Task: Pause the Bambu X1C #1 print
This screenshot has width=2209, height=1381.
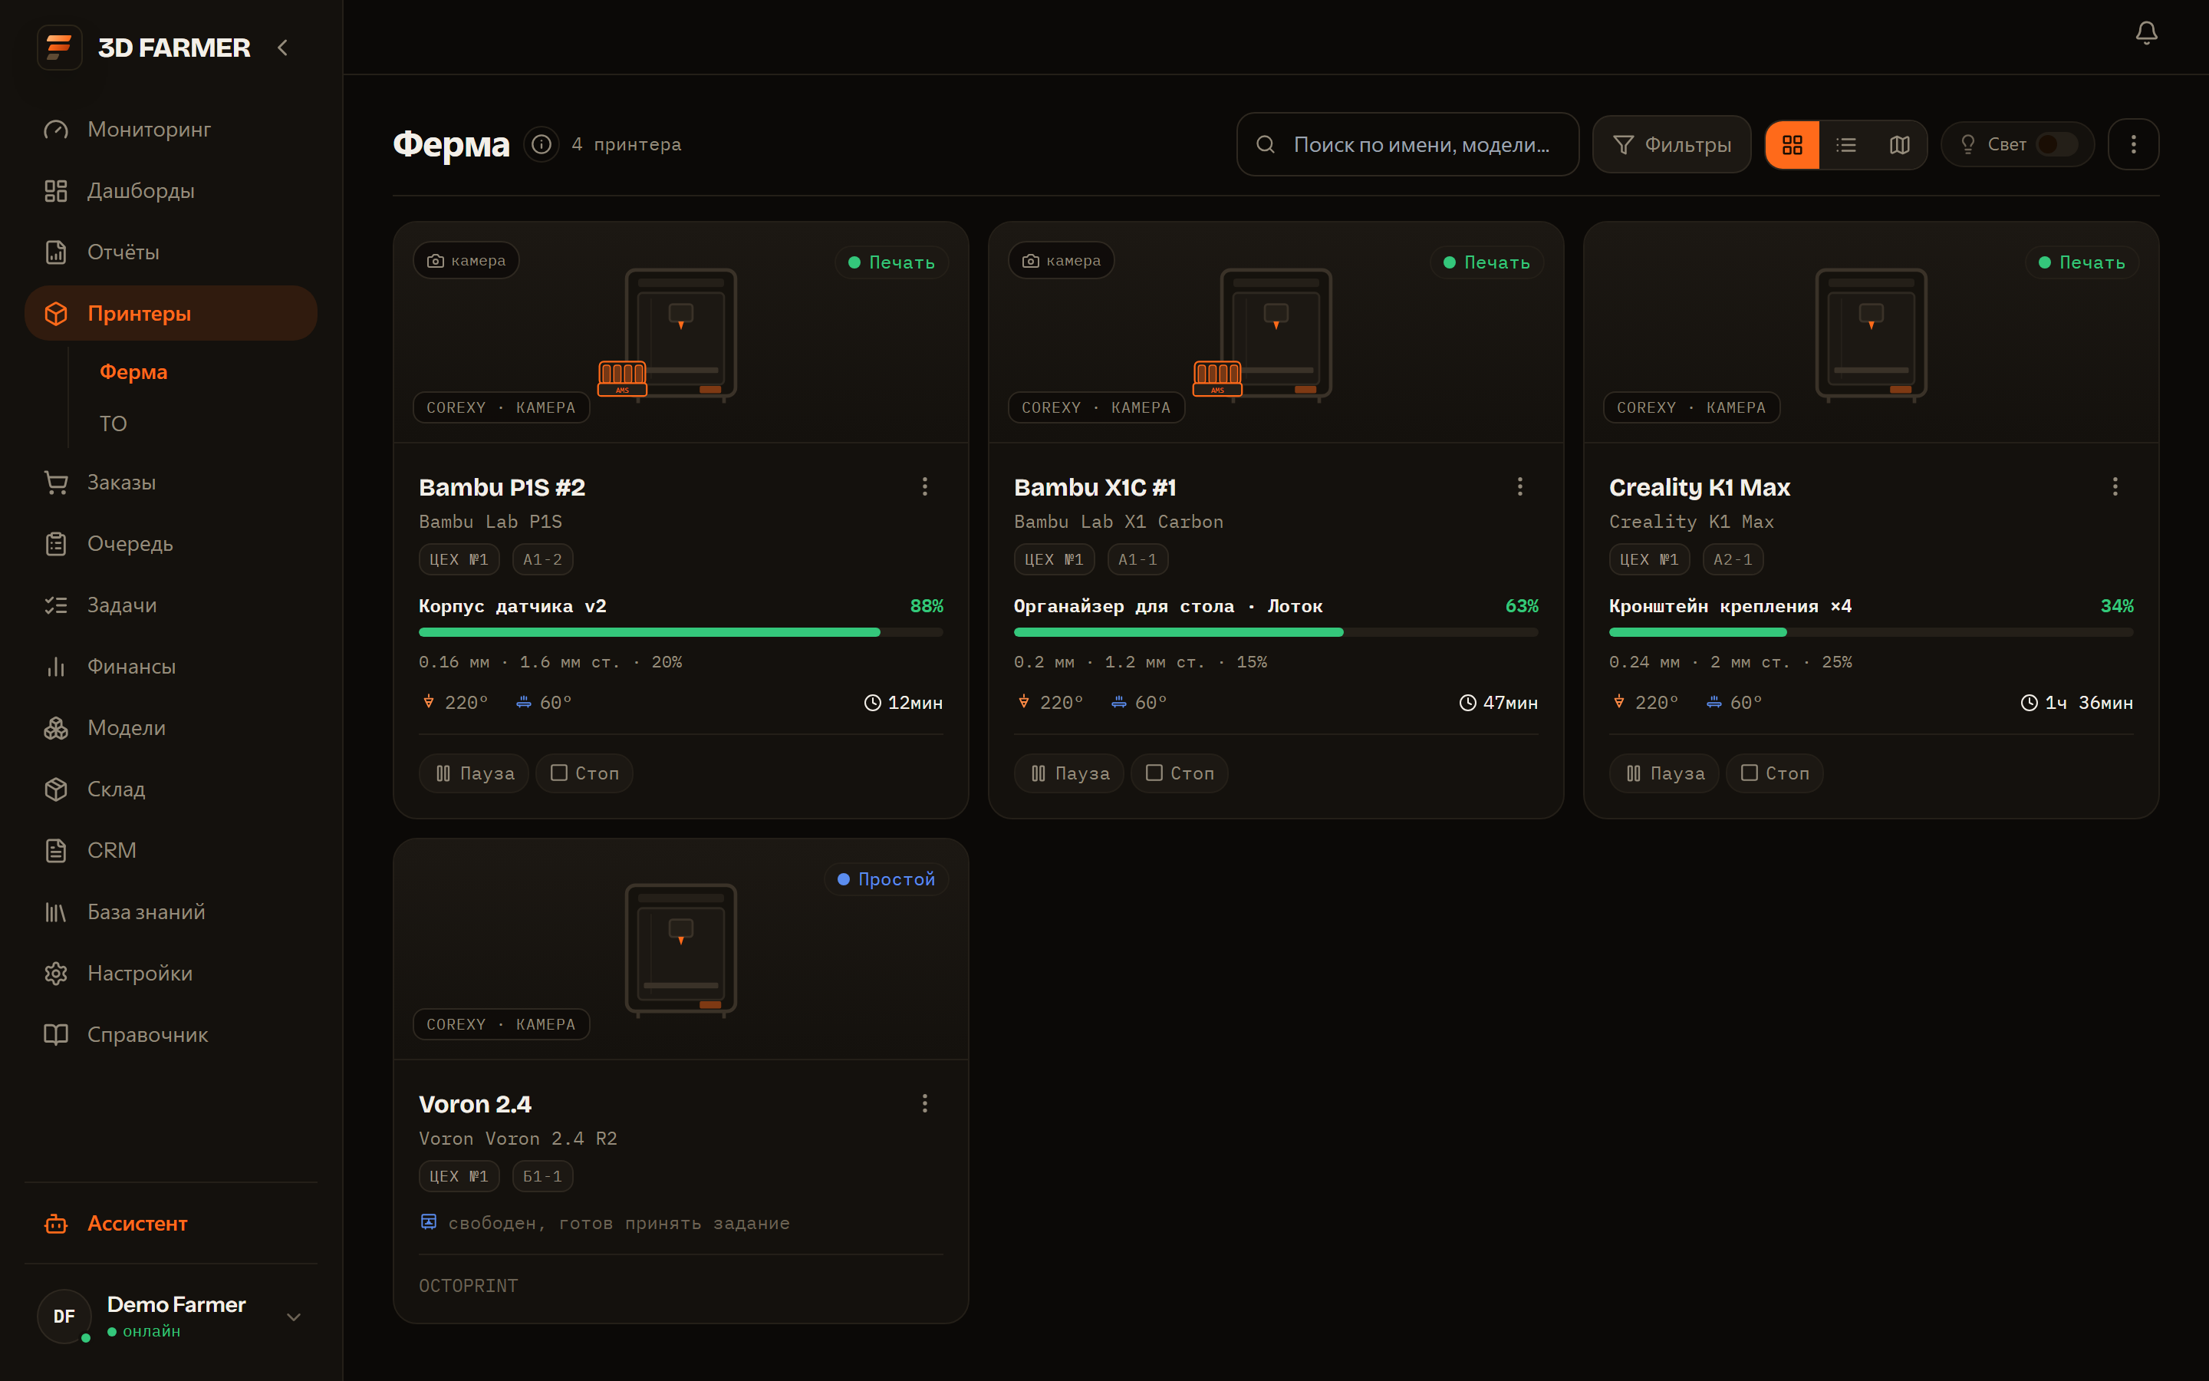Action: click(1069, 773)
